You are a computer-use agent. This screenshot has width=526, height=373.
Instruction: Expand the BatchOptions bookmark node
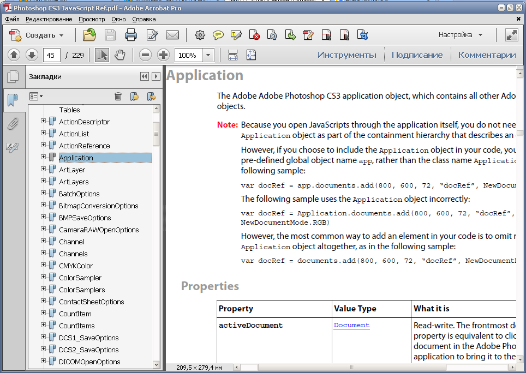pos(43,193)
